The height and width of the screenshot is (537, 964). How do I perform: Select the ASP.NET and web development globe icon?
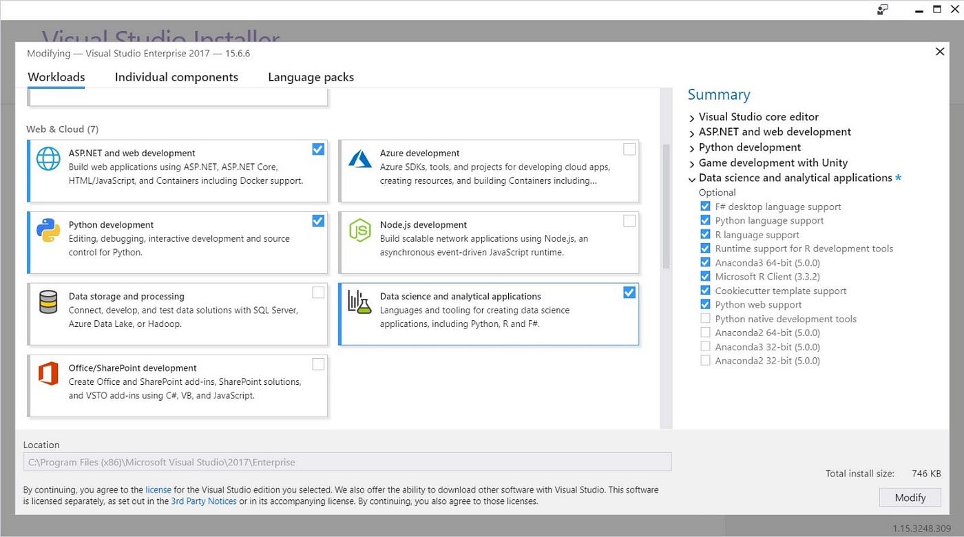[47, 158]
